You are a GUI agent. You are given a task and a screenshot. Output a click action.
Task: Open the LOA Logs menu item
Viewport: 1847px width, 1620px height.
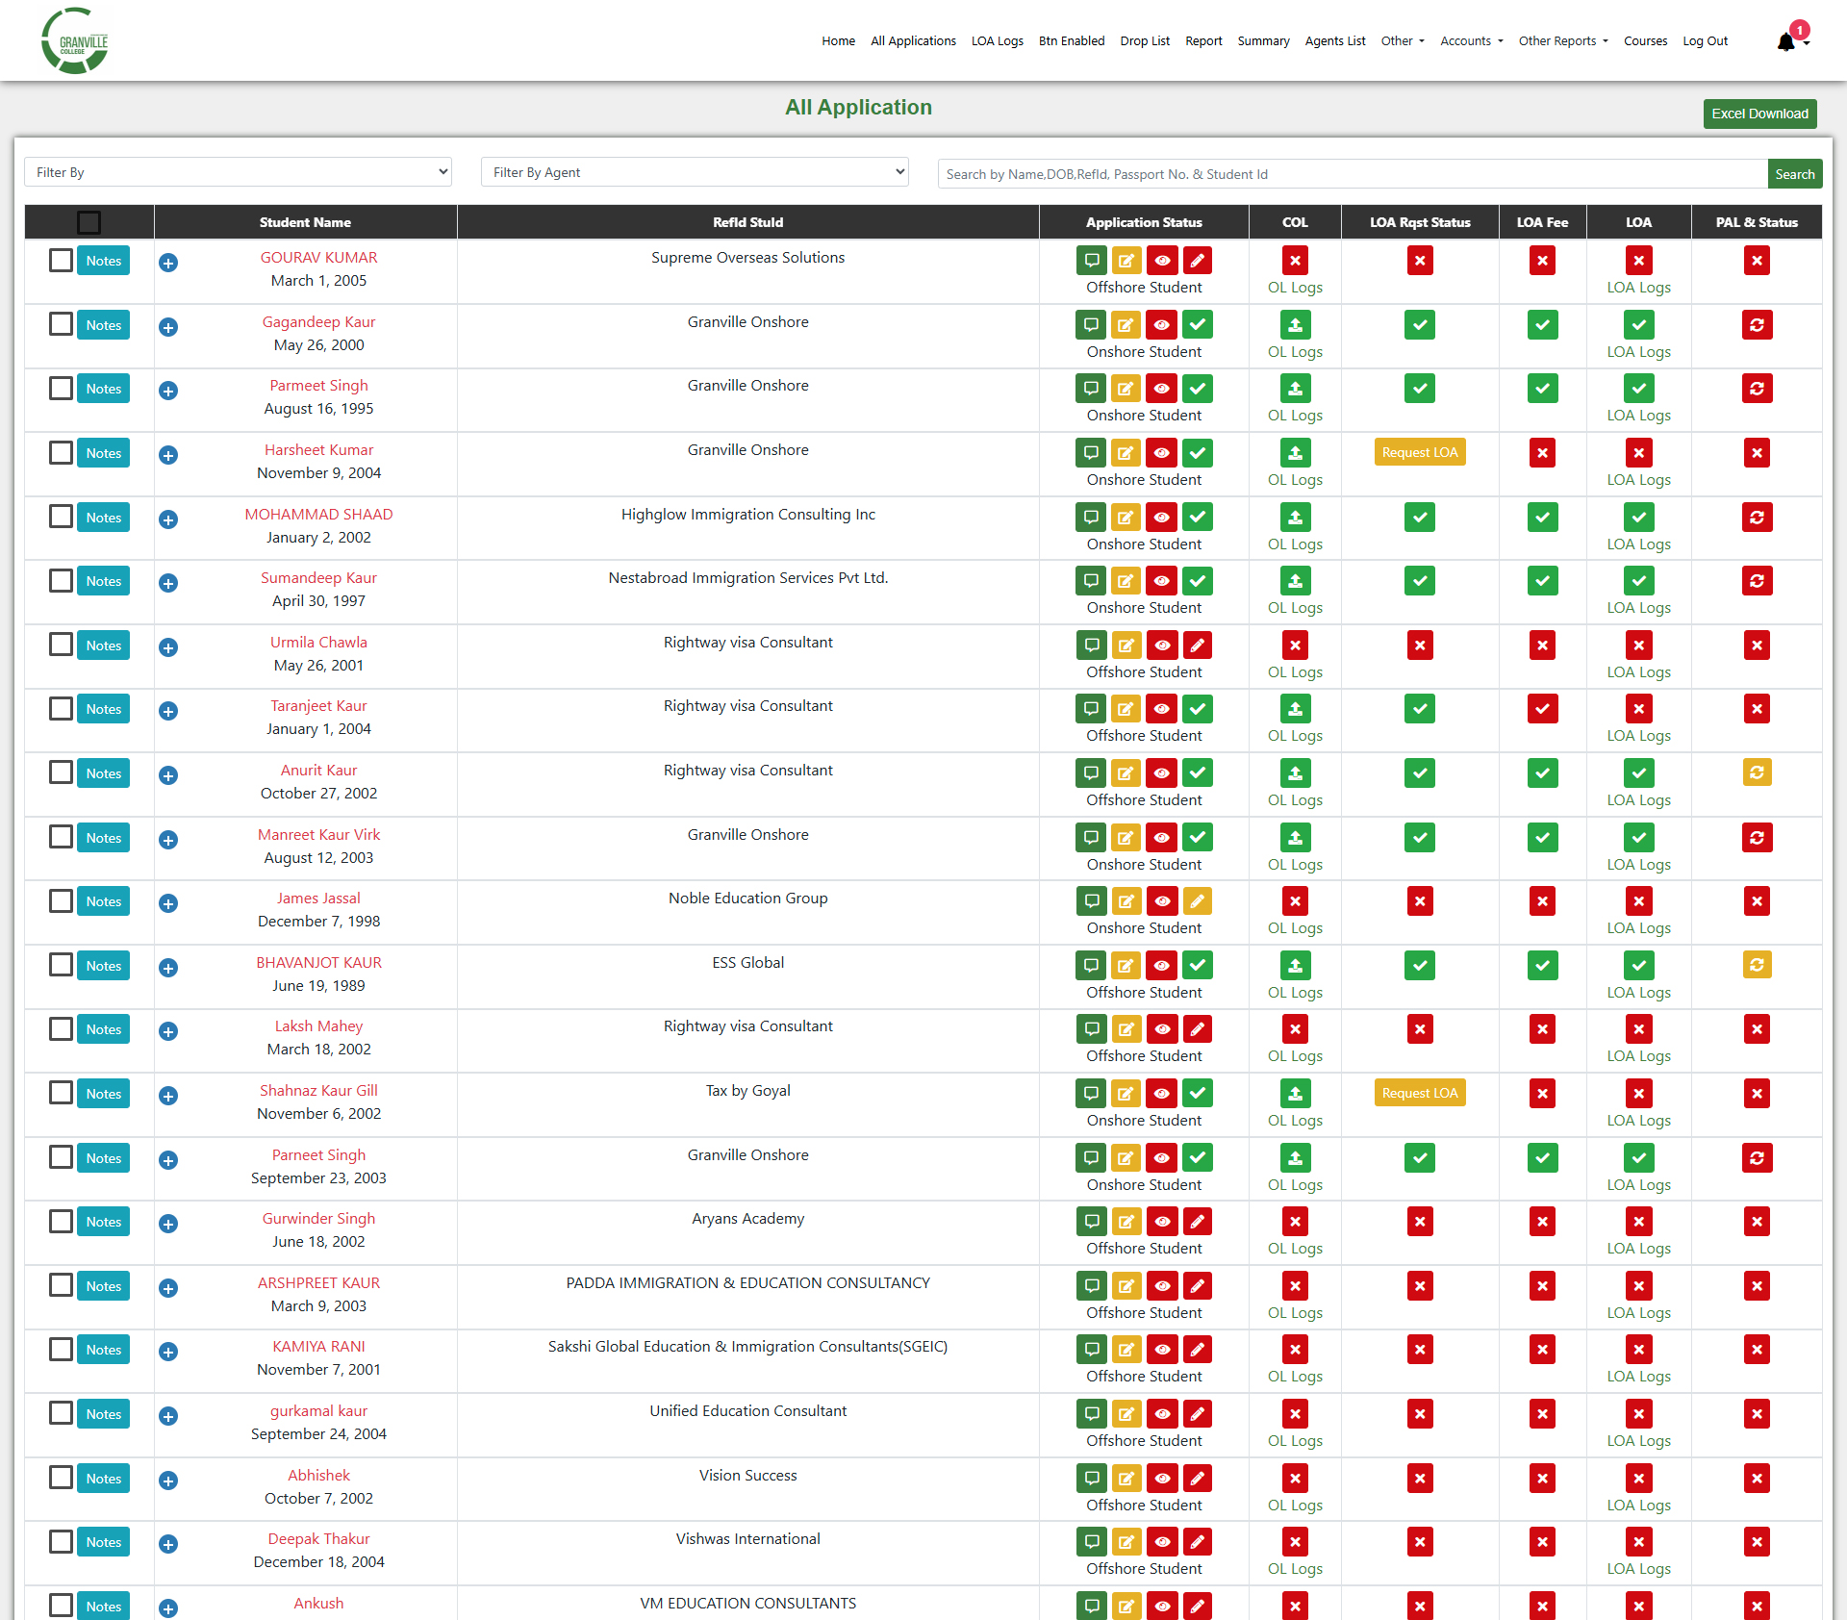click(997, 41)
